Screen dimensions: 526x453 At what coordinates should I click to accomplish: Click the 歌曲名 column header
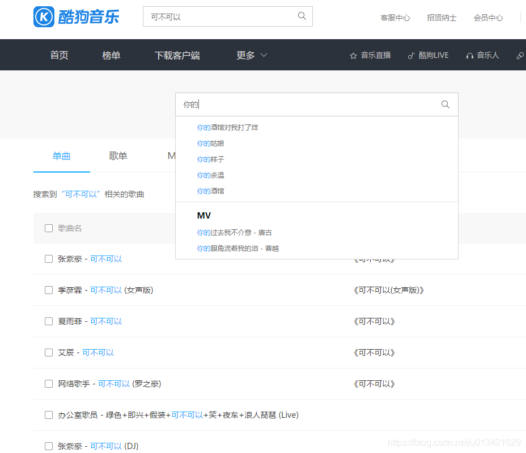pyautogui.click(x=70, y=228)
